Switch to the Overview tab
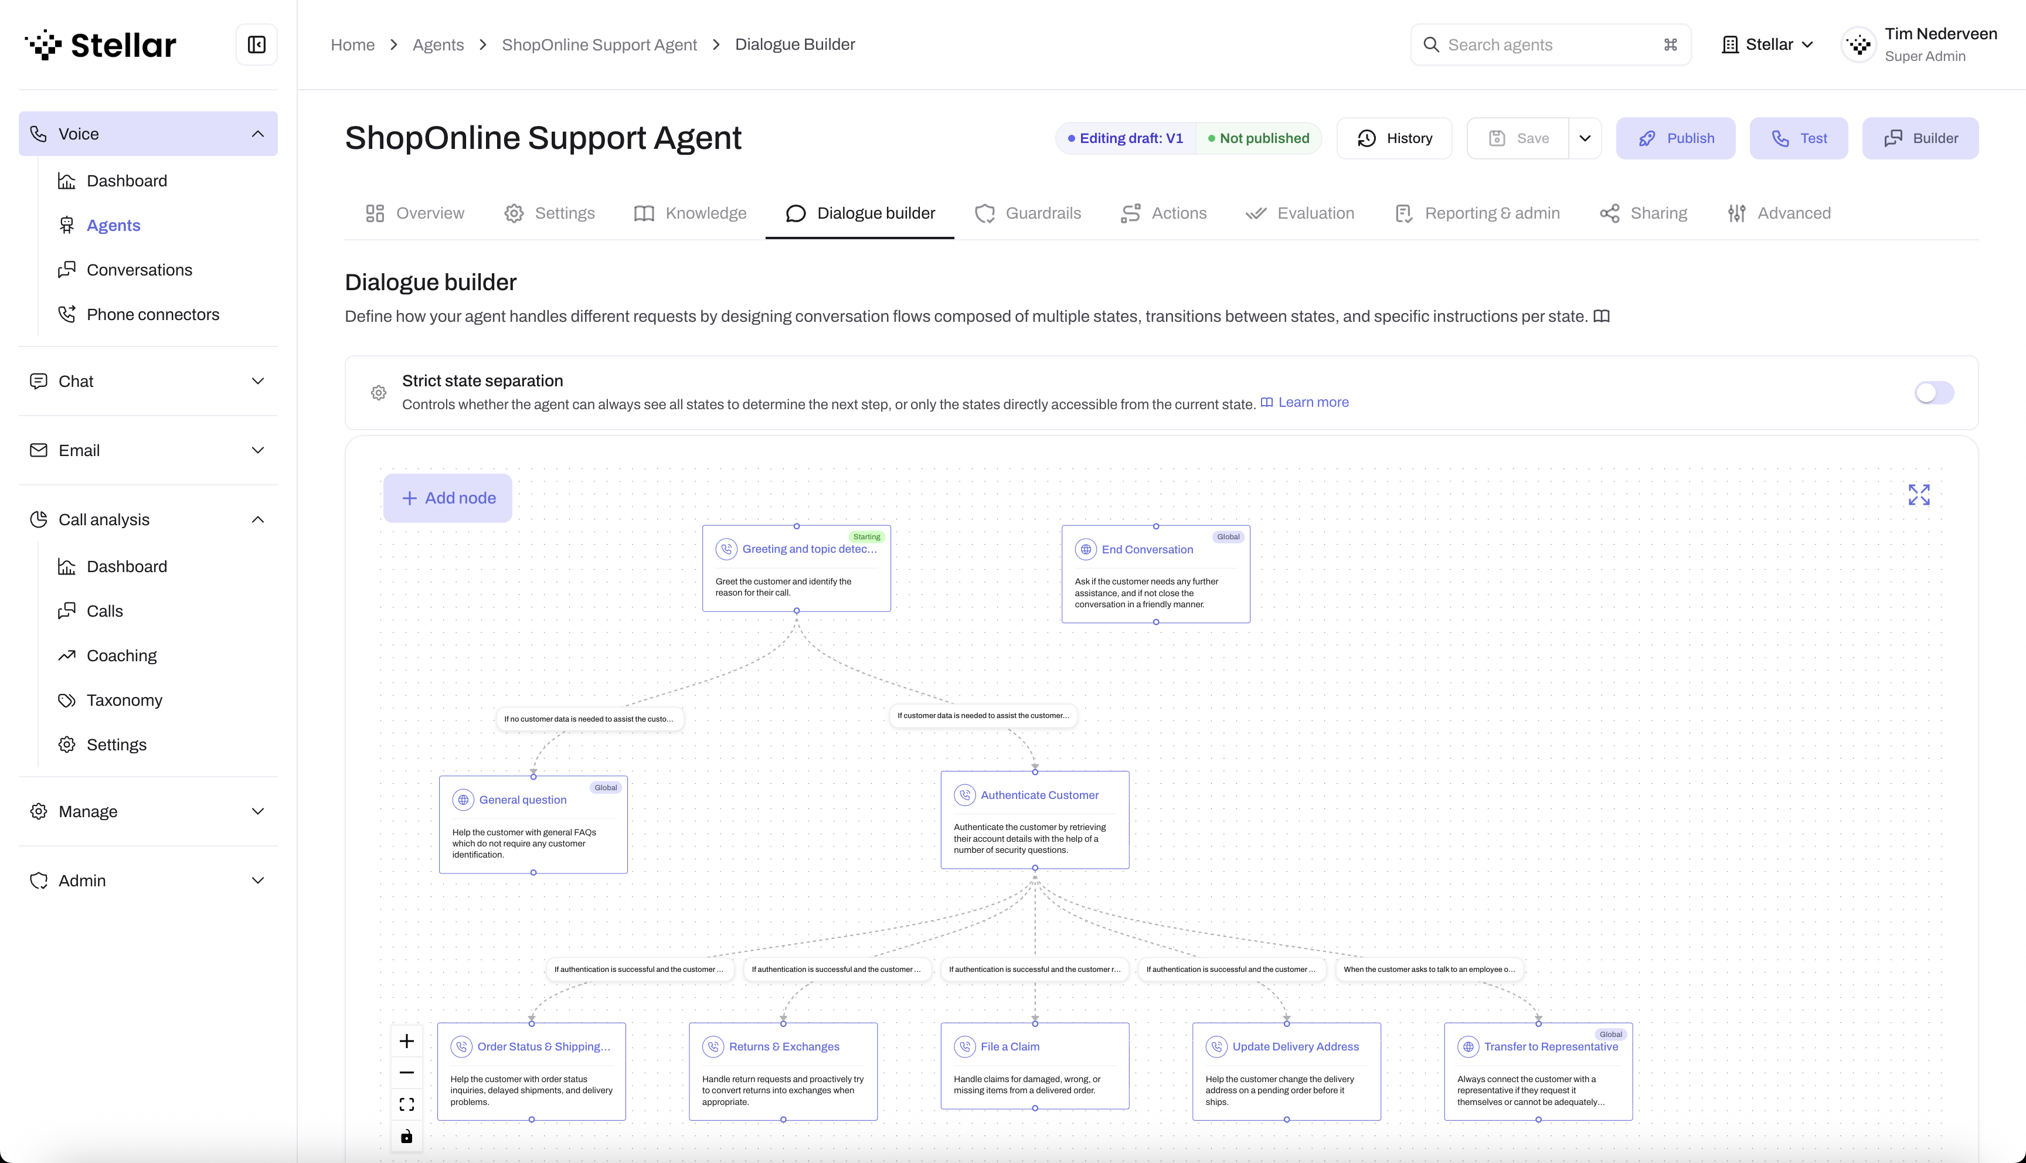This screenshot has height=1163, width=2026. tap(414, 213)
